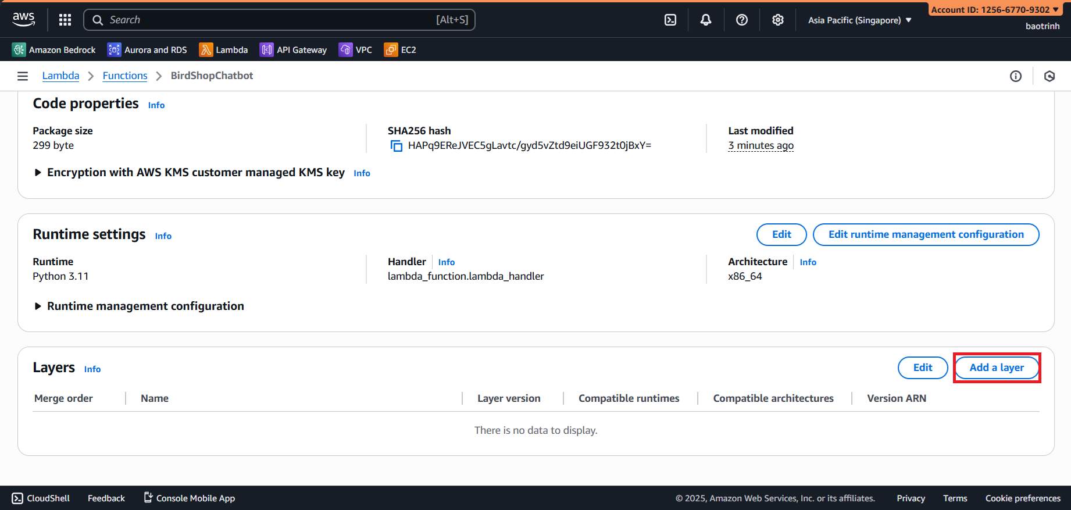Open the notifications bell

pyautogui.click(x=706, y=20)
